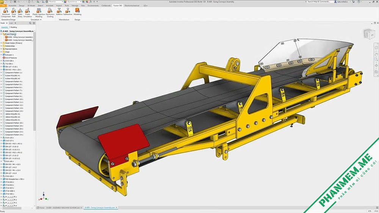
Task: Select the Subtractive manufacture tool
Action: (x=68, y=12)
